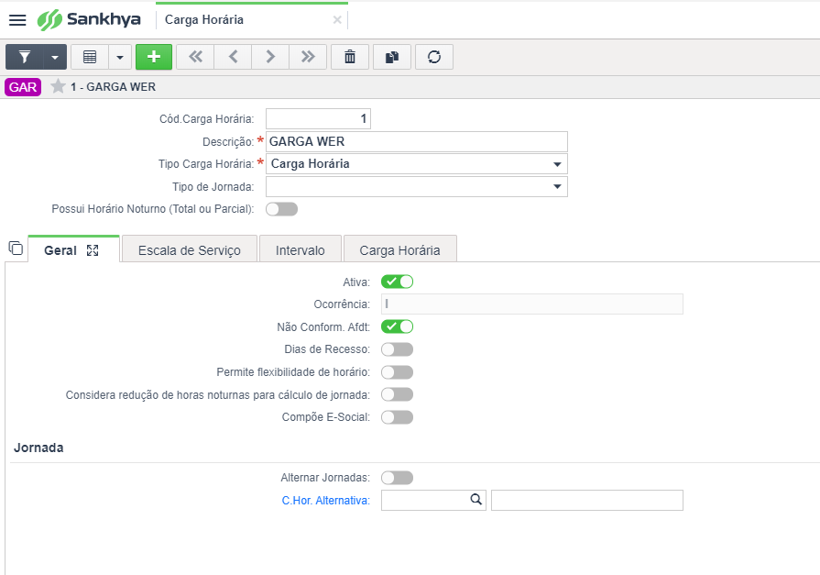
Task: Click the C.Hor. Alternativa link
Action: 325,501
